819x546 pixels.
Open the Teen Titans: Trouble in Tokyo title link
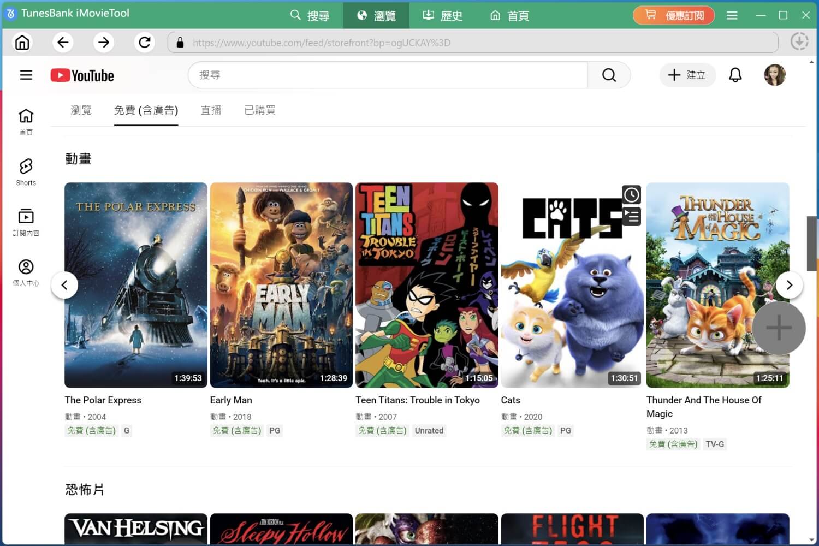pos(417,400)
